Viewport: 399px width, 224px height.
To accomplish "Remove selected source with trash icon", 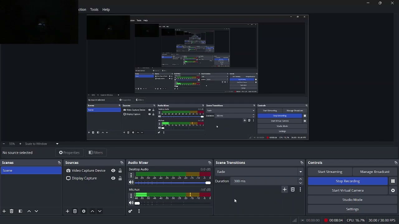I will click(x=75, y=211).
